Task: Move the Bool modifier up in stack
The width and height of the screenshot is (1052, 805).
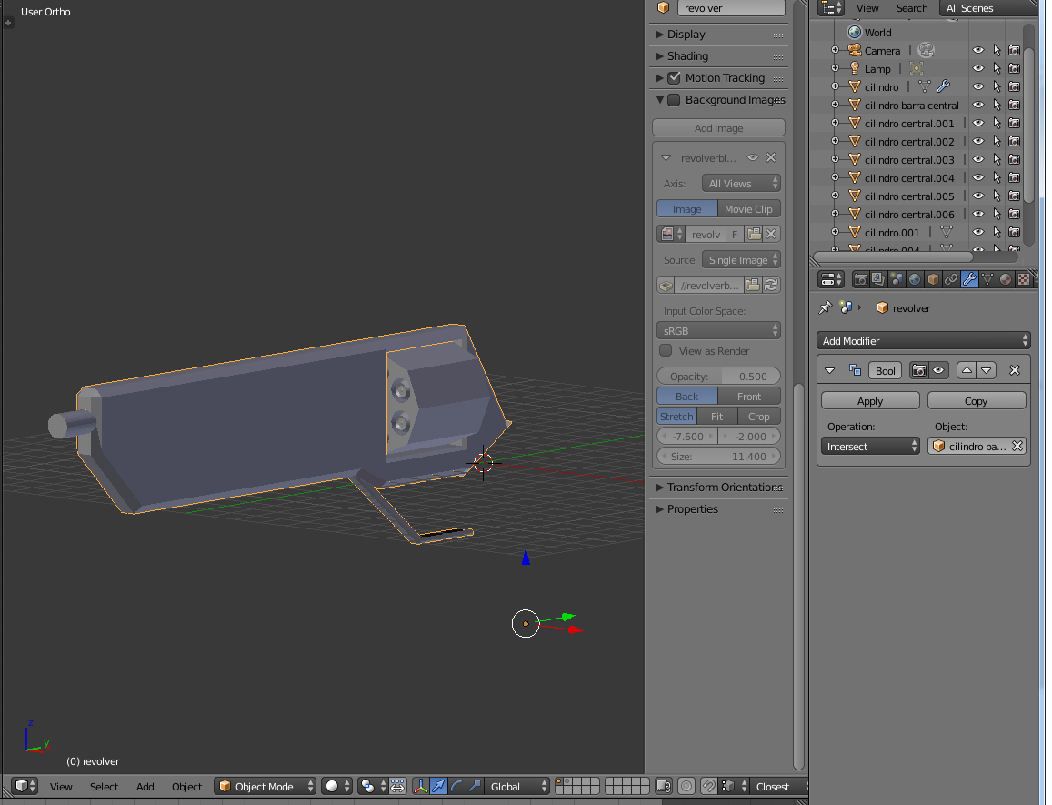Action: [967, 370]
